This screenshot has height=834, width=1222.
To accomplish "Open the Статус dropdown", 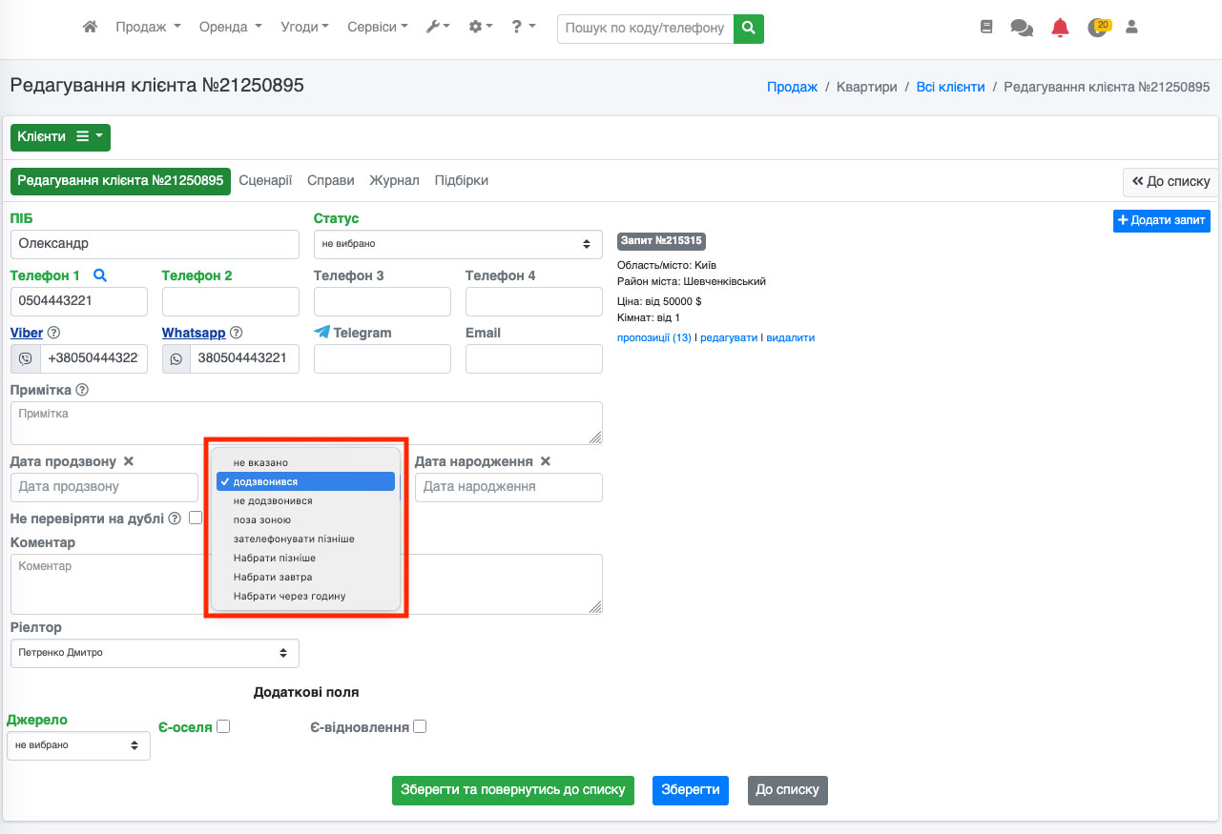I will click(x=458, y=244).
